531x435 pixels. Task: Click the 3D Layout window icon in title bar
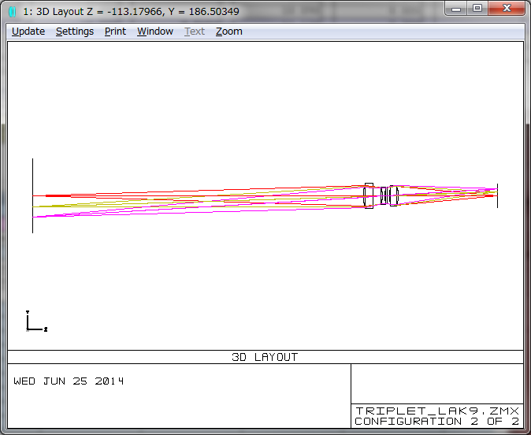click(13, 12)
